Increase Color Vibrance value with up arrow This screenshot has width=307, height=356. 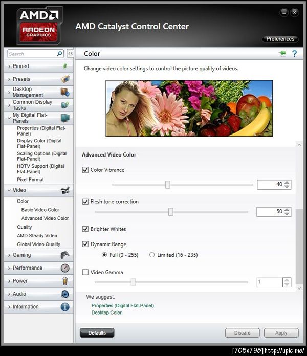pos(287,182)
